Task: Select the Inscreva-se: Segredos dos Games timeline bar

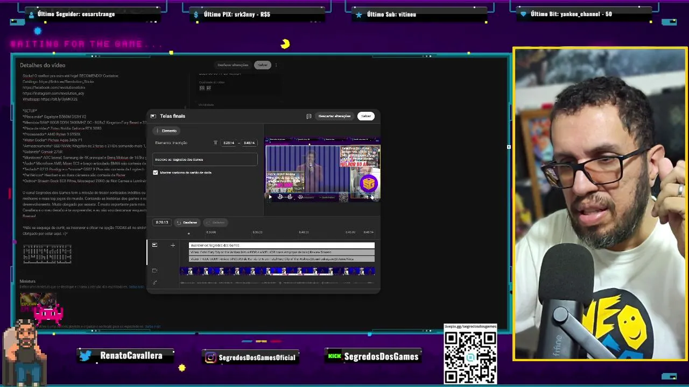Action: [282, 245]
